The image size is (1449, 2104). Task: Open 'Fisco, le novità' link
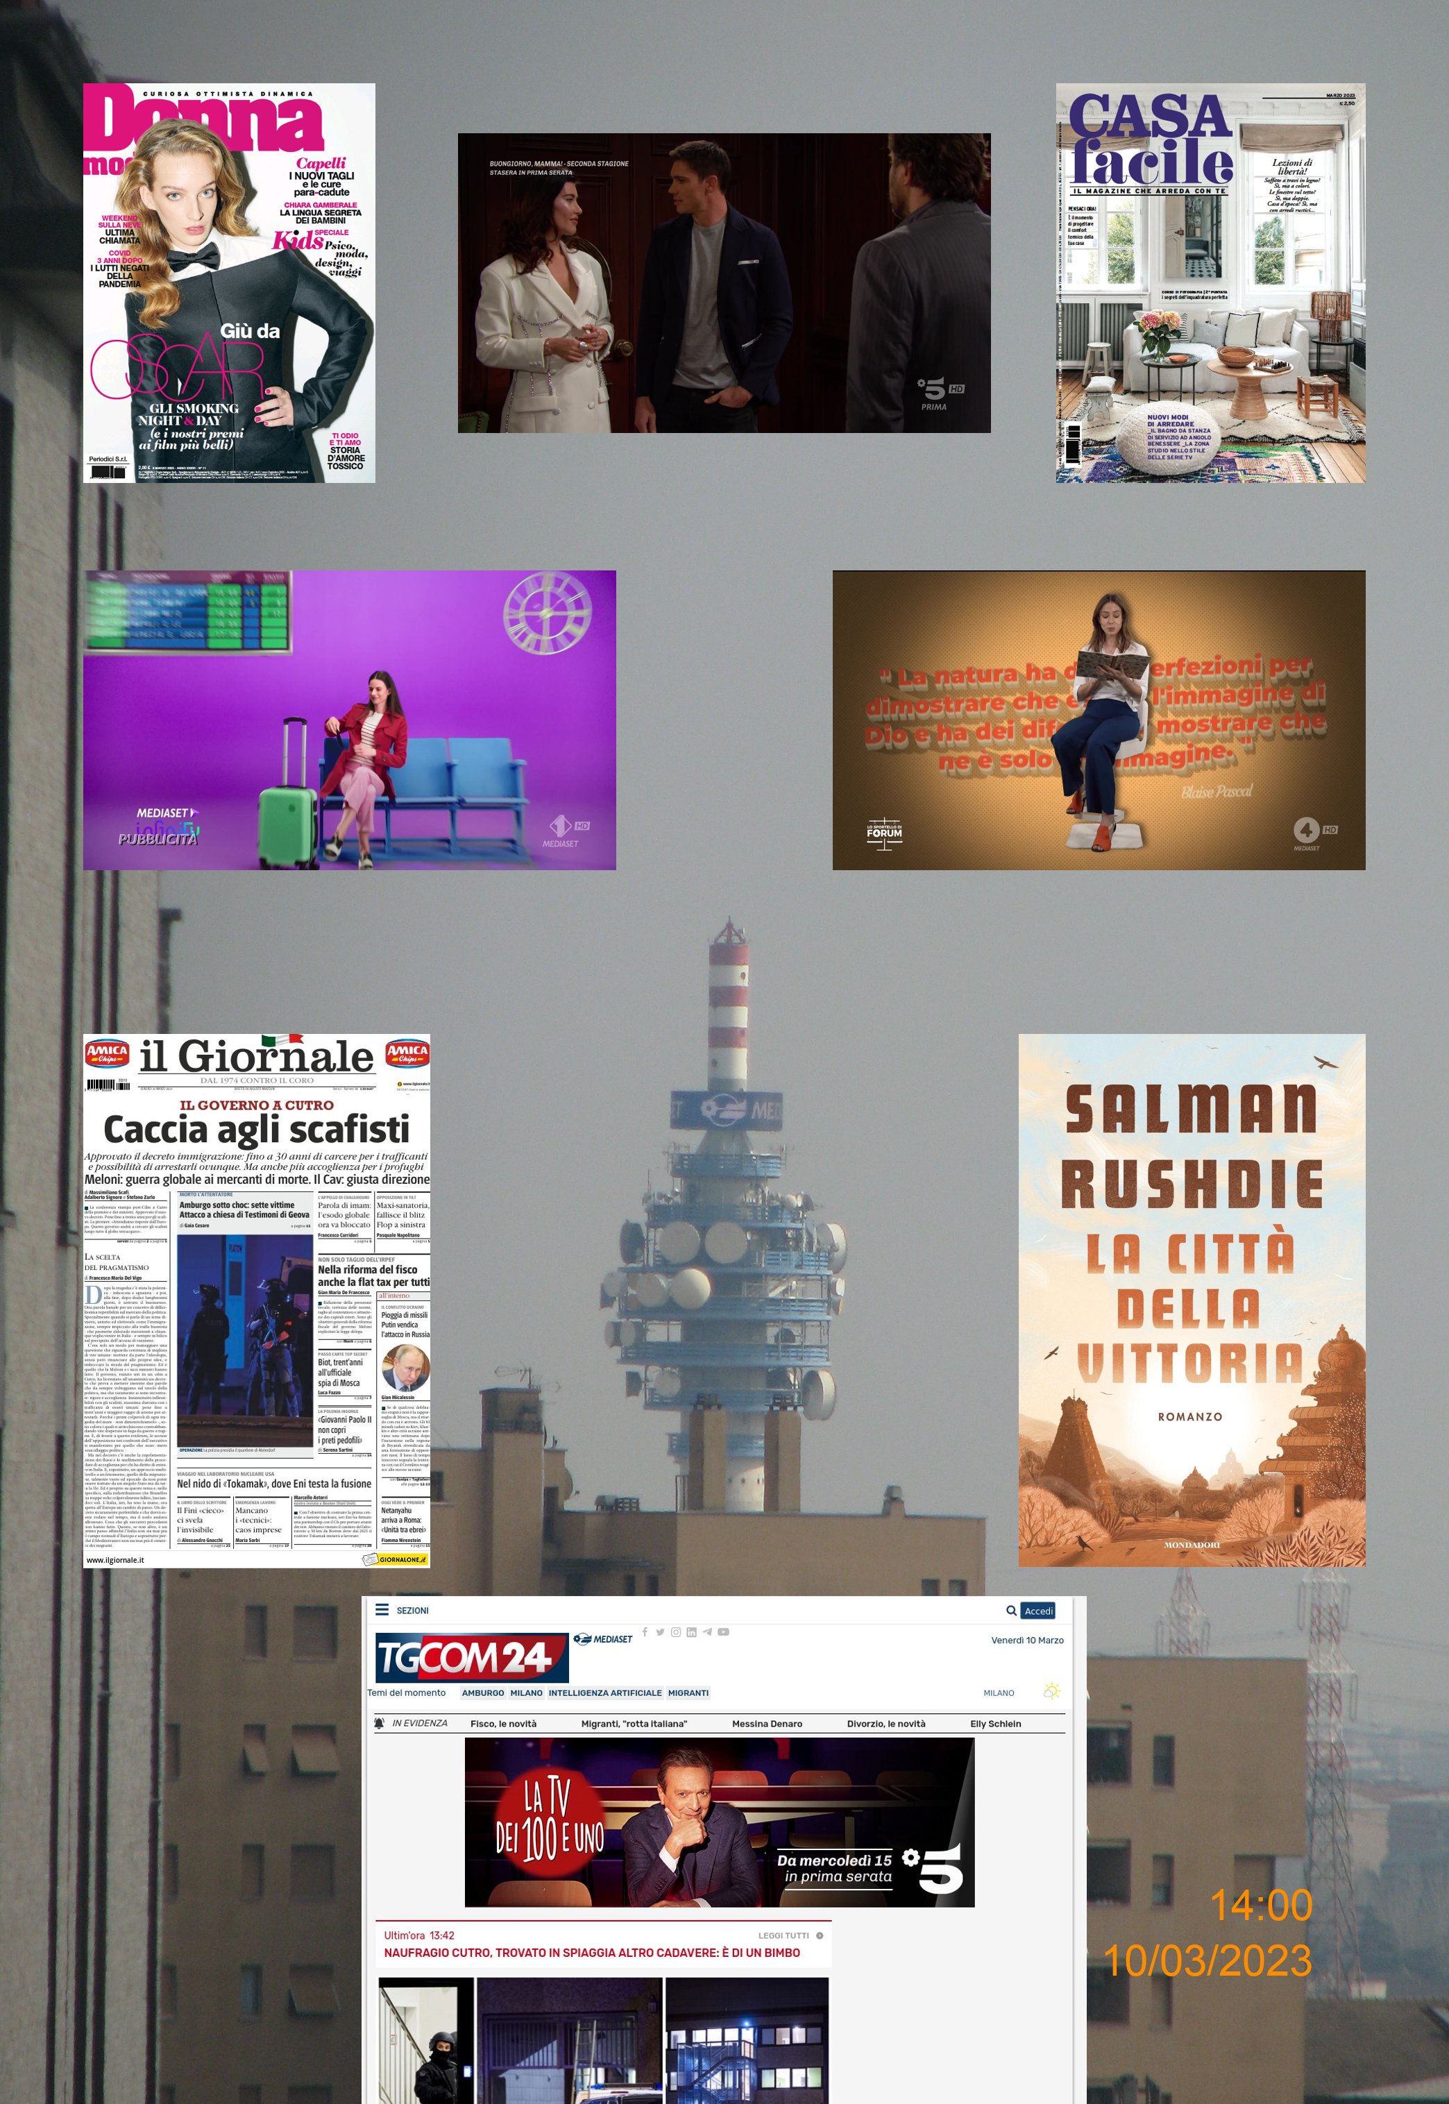pyautogui.click(x=503, y=1723)
